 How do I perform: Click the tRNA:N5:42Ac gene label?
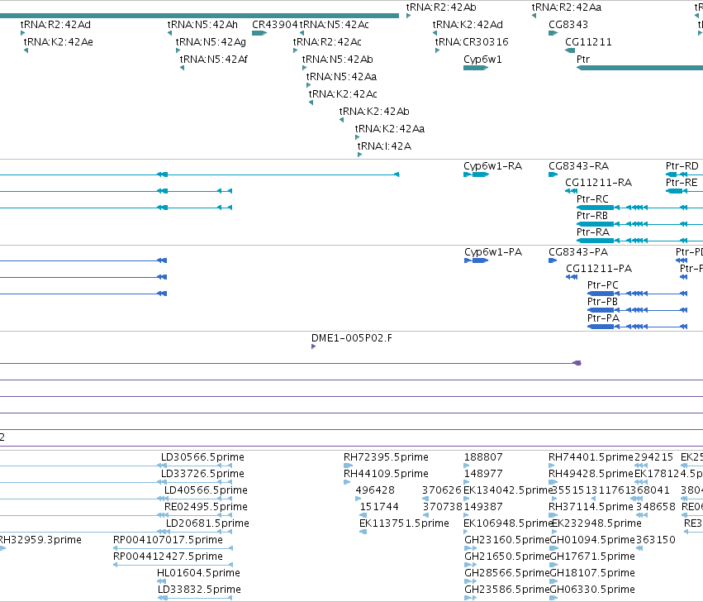(x=334, y=25)
